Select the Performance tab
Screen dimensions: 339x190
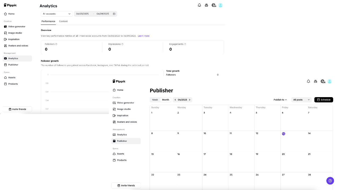[48, 21]
